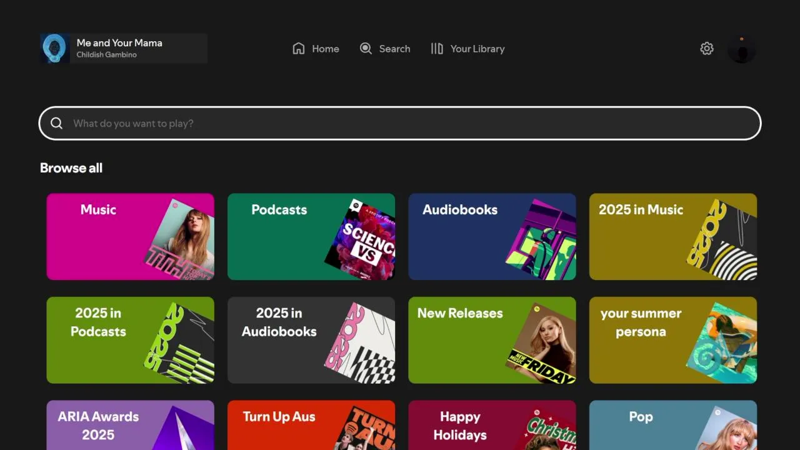Click the Browse all heading

pos(71,168)
